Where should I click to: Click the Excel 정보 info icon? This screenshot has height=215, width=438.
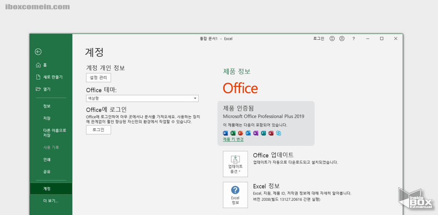[x=235, y=195]
